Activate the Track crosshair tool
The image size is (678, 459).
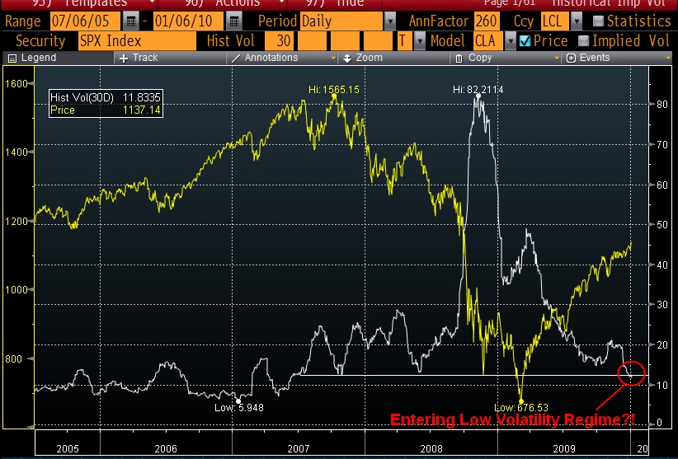click(x=124, y=59)
